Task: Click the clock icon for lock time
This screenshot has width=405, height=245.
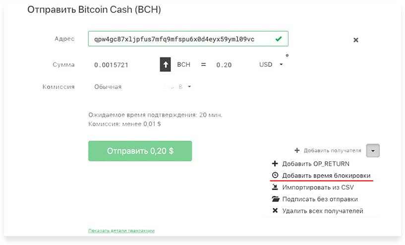Action: (x=275, y=175)
